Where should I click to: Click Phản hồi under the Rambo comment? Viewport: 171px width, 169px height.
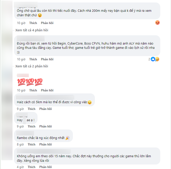click(45, 144)
